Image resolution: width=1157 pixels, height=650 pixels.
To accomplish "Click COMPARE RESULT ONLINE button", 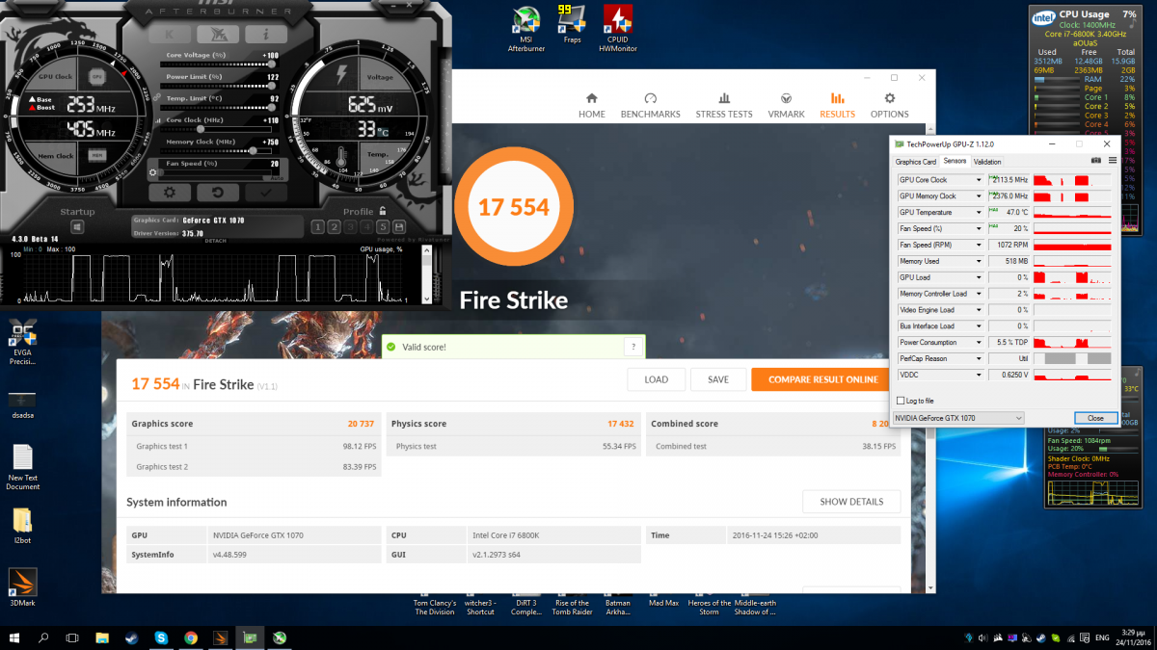I will (x=823, y=379).
